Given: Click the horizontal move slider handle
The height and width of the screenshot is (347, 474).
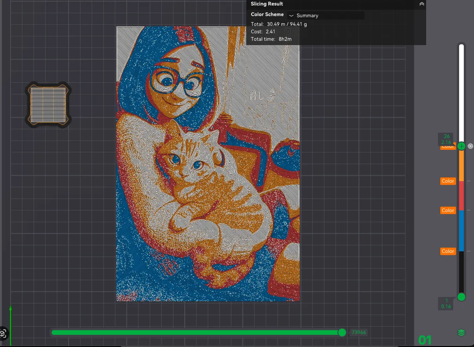Looking at the screenshot, I should (342, 332).
